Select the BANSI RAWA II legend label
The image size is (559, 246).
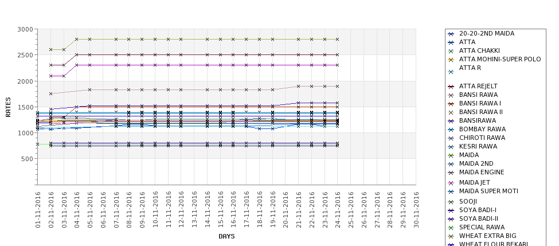point(481,112)
